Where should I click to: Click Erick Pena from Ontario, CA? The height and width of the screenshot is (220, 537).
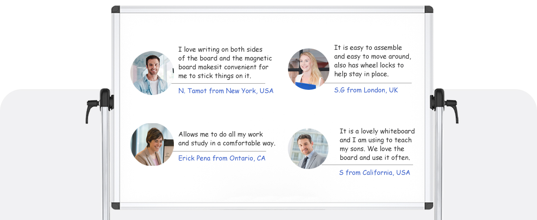(x=222, y=158)
